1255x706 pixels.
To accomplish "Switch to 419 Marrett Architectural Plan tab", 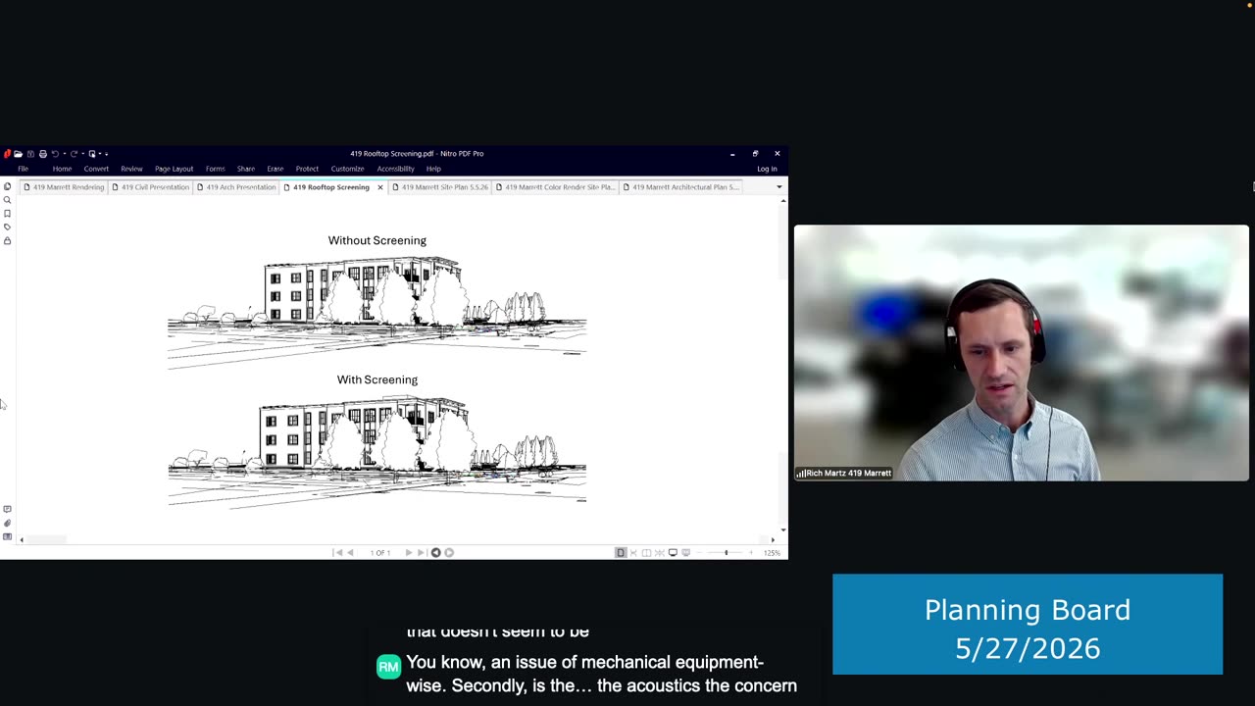I will pyautogui.click(x=681, y=186).
